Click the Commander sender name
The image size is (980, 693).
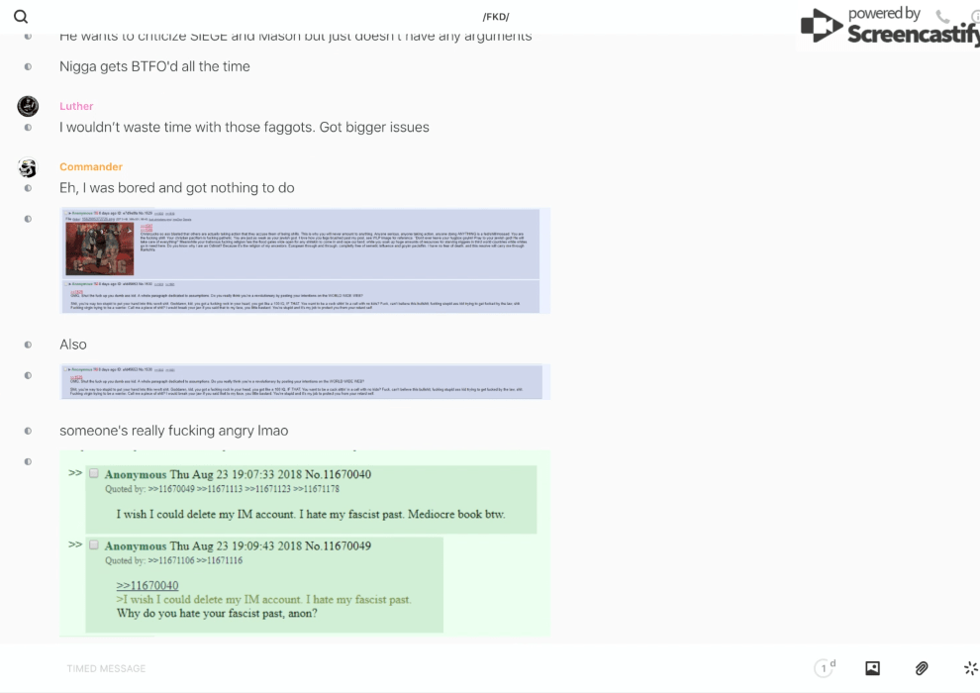click(91, 167)
